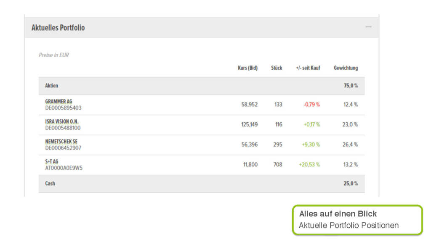Click the Stück column header
The image size is (431, 242).
[x=277, y=68]
